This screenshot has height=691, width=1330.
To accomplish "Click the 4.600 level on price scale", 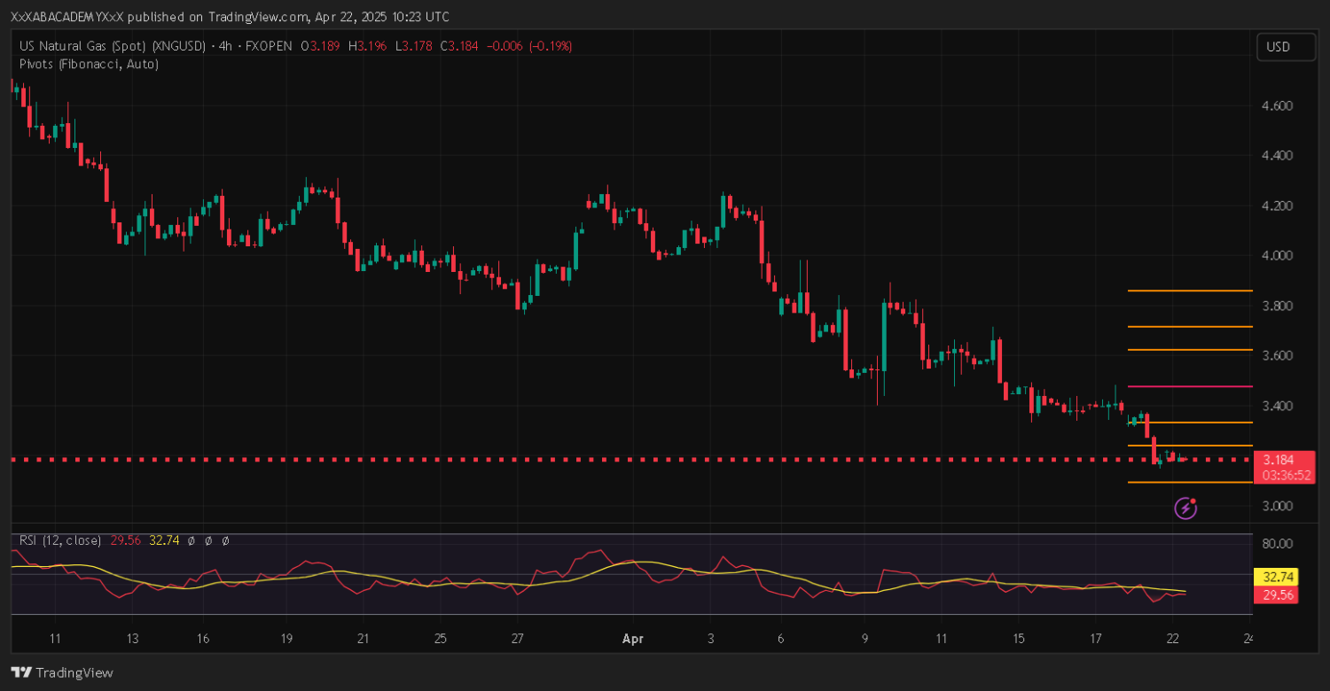I will 1278,105.
